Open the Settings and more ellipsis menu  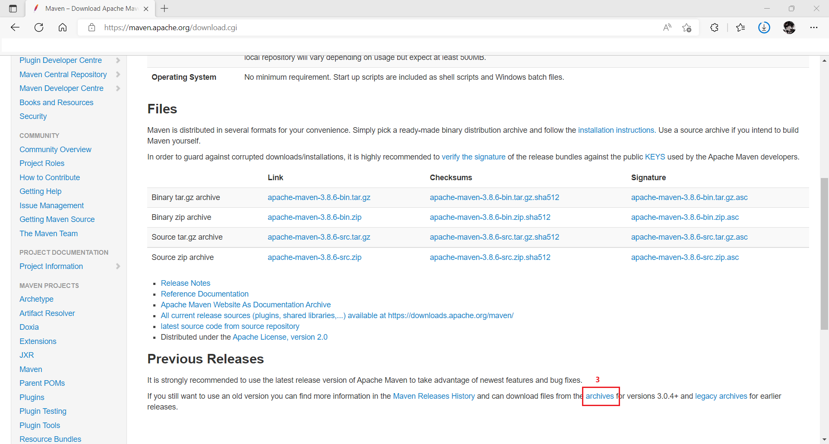click(814, 28)
